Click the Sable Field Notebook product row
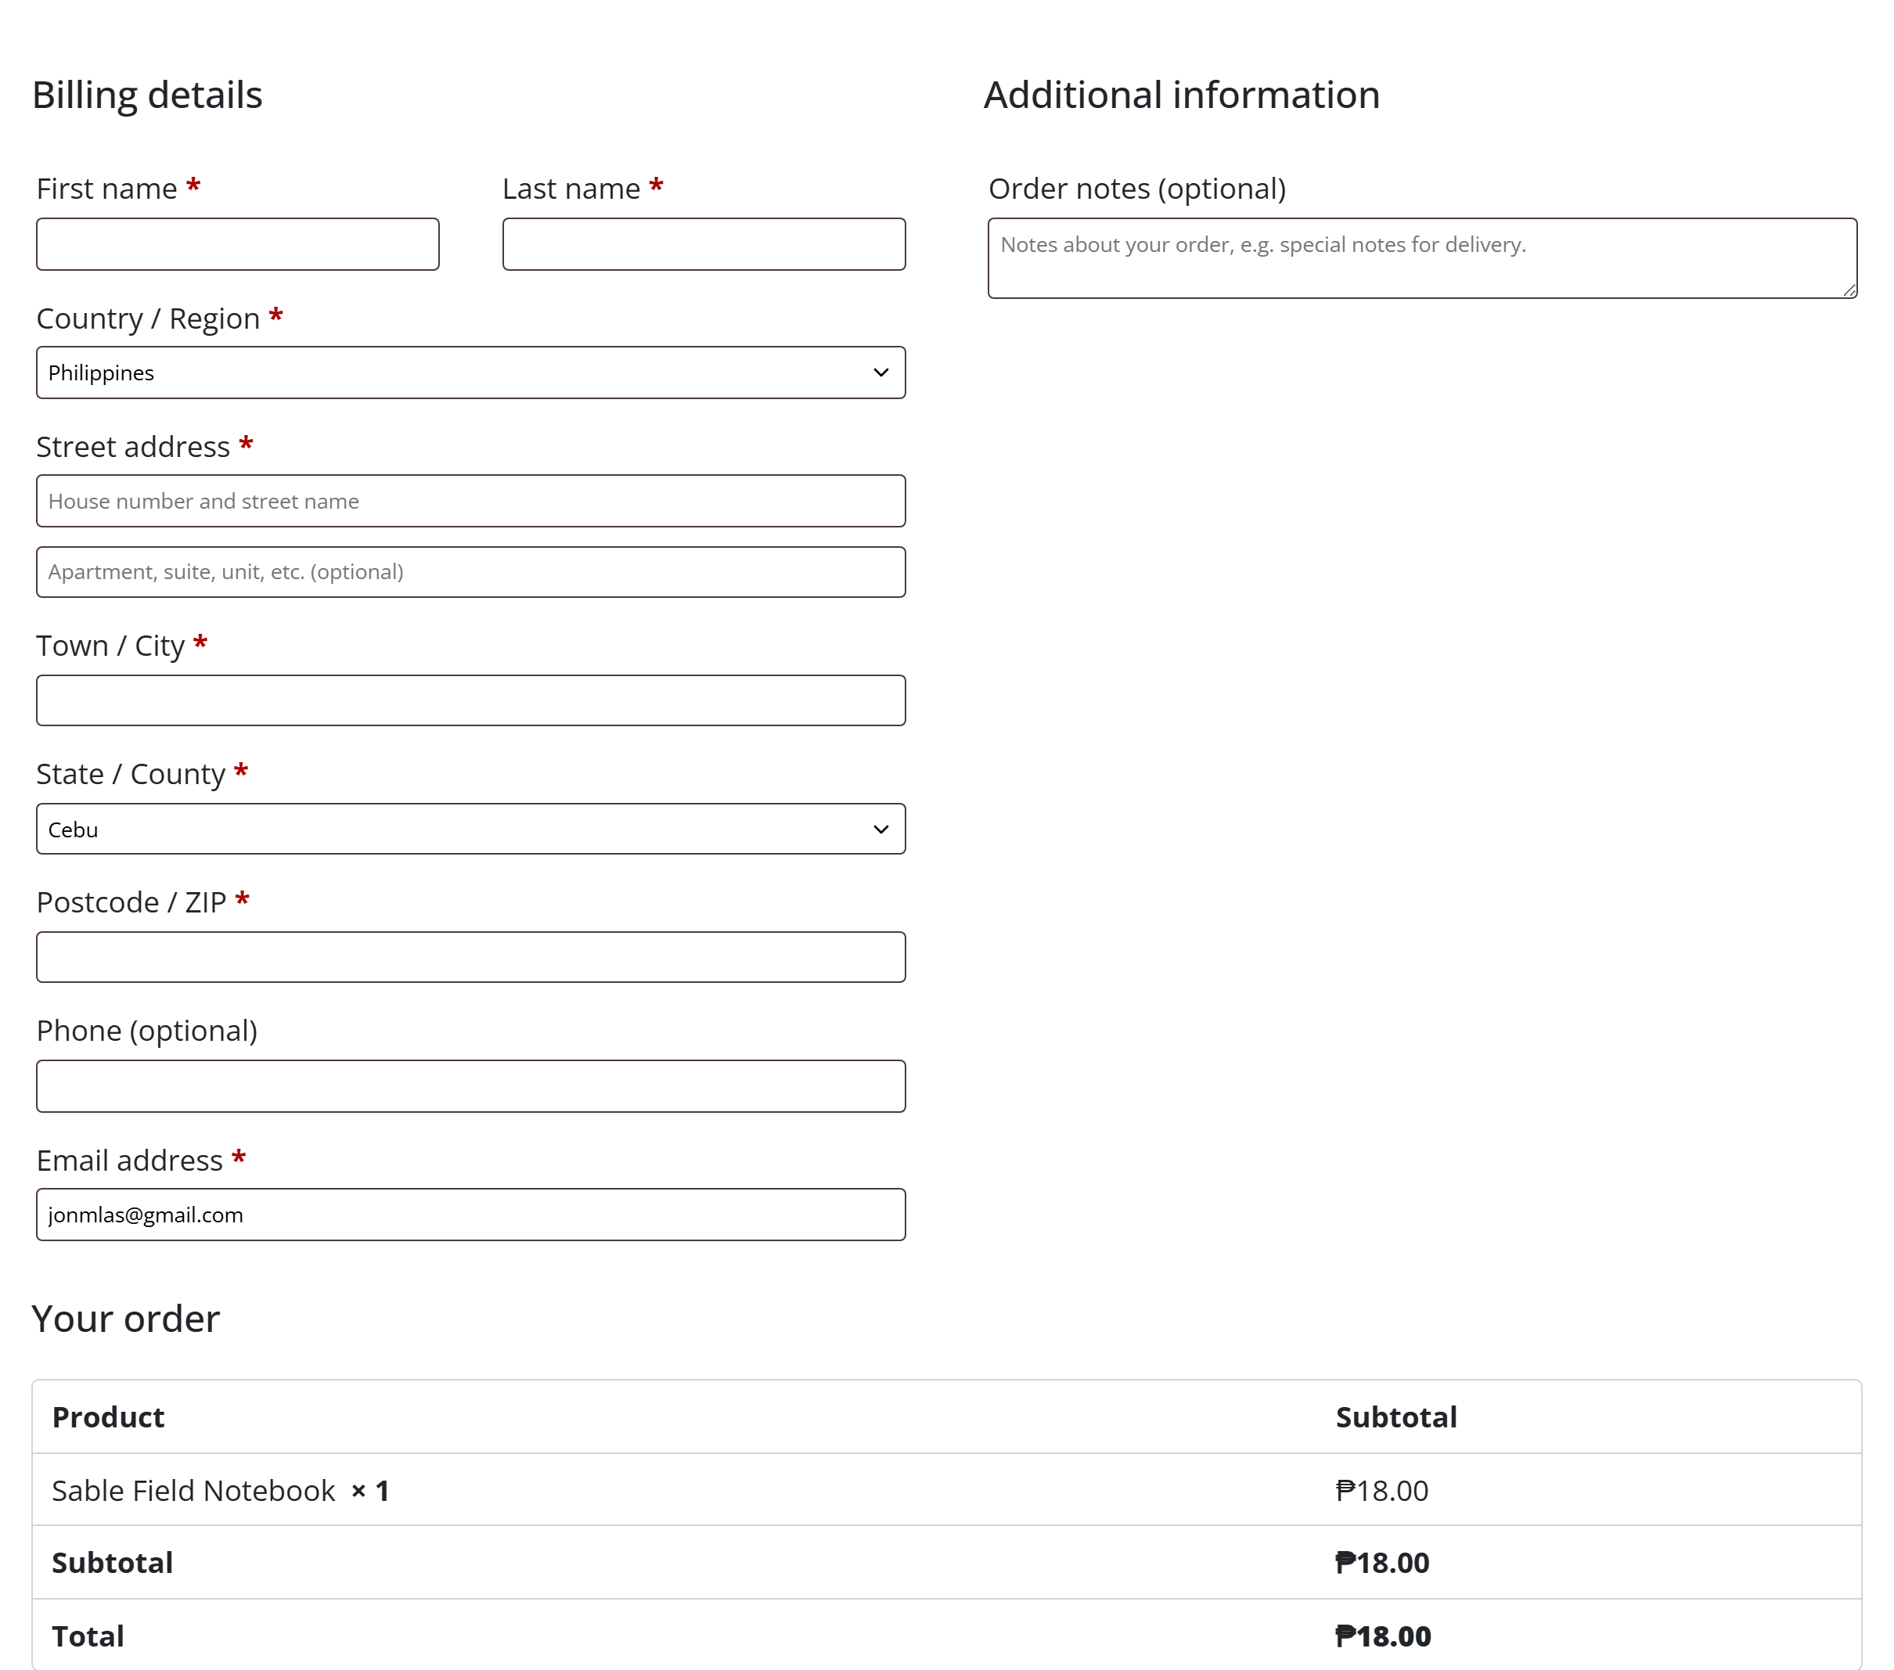1894x1670 pixels. coord(947,1490)
